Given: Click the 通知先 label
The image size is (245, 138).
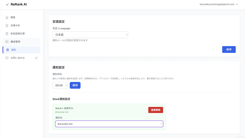Looking at the screenshot, I should 59,118.
